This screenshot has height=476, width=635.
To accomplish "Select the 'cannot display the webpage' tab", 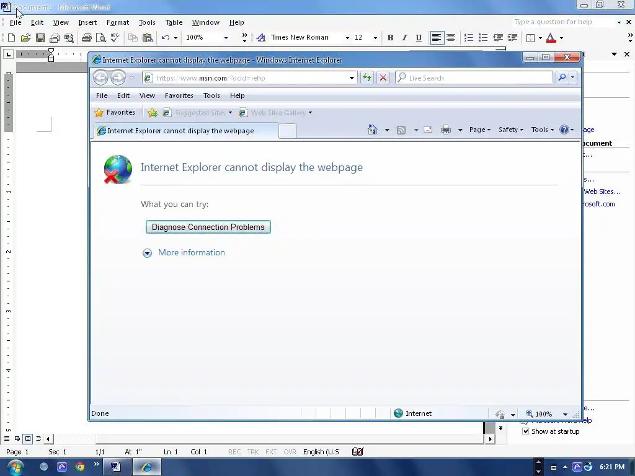I will click(186, 131).
